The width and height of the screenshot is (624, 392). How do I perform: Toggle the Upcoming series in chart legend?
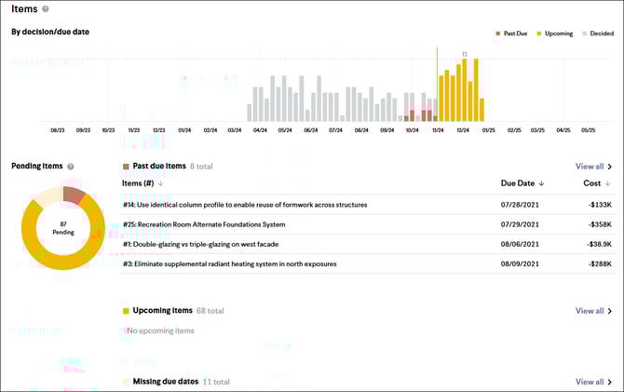point(555,34)
